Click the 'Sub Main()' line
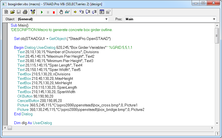222x138 pixels. (x=20, y=25)
